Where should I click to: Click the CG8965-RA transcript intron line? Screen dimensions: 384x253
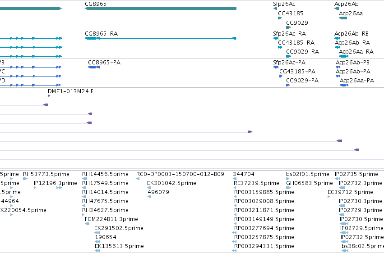click(x=166, y=38)
